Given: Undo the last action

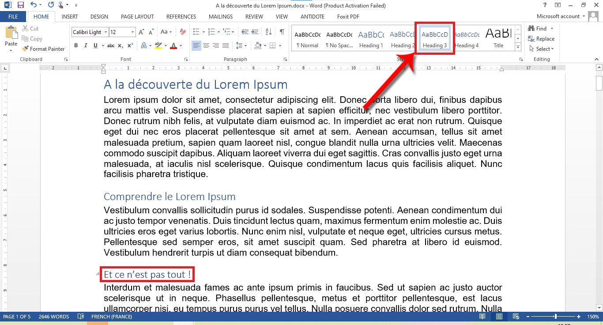Looking at the screenshot, I should pyautogui.click(x=34, y=5).
